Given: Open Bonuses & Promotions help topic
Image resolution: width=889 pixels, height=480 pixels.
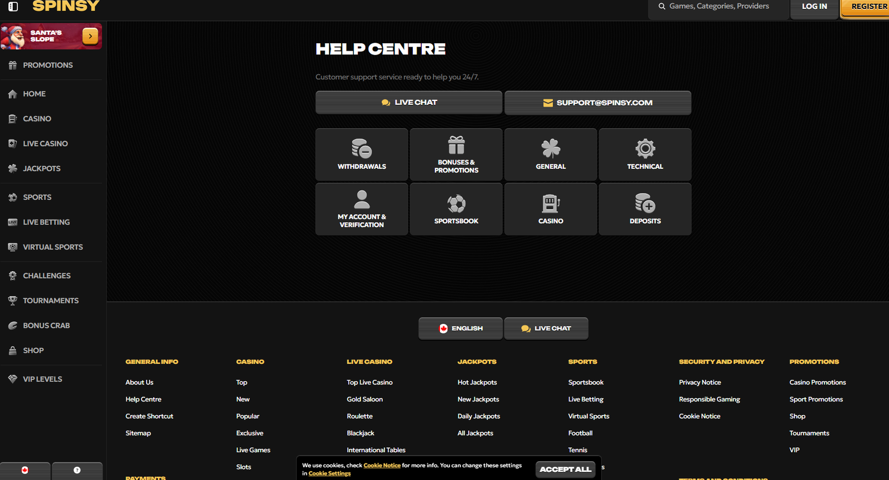Looking at the screenshot, I should click(x=456, y=154).
